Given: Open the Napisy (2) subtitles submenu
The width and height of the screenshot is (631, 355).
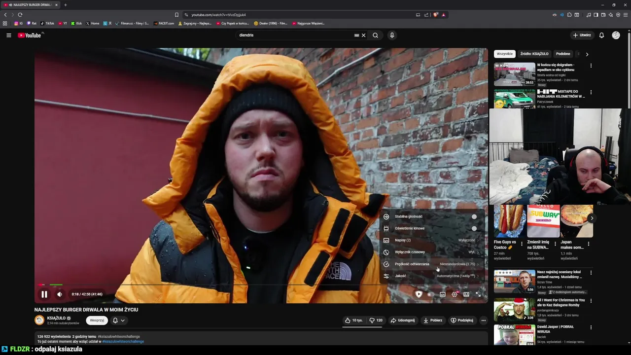Looking at the screenshot, I should [x=432, y=240].
